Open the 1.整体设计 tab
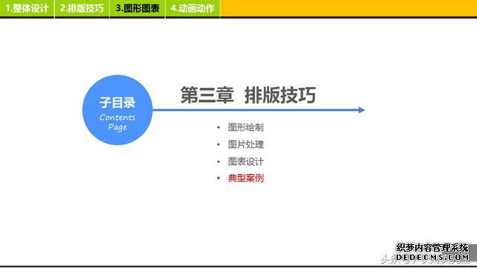The image size is (477, 268). (x=27, y=8)
